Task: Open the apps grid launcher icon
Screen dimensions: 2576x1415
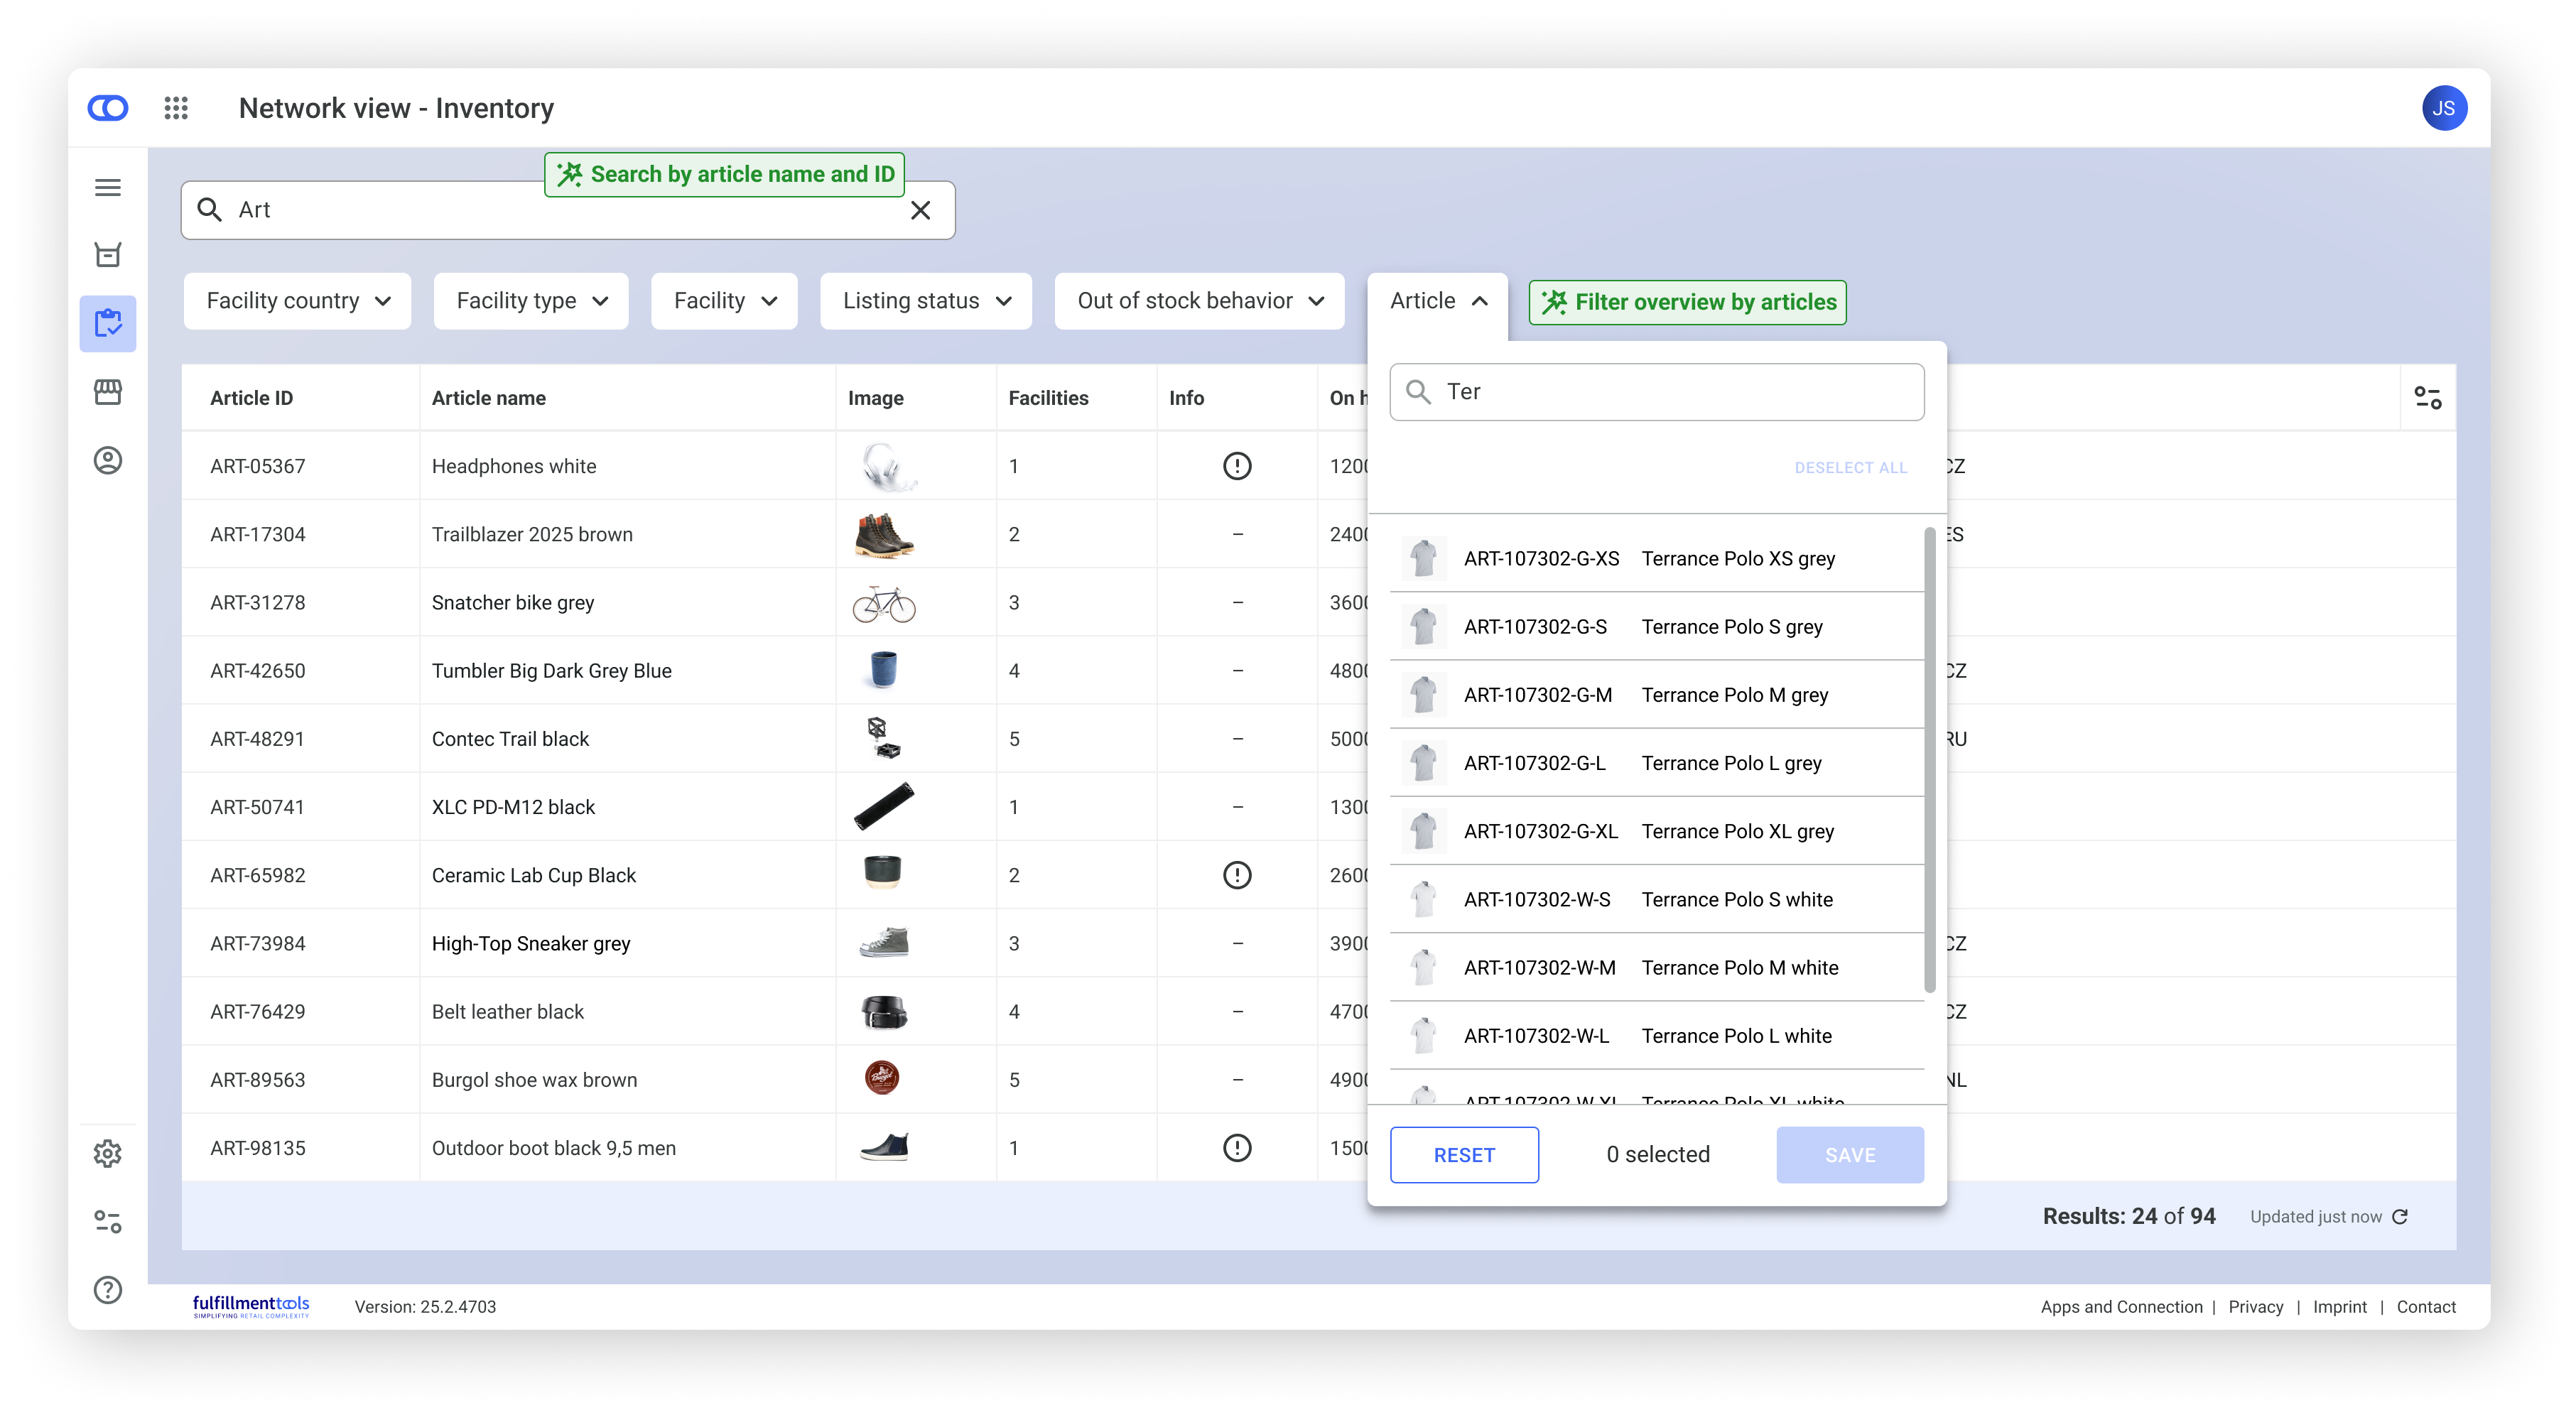Action: tap(176, 108)
